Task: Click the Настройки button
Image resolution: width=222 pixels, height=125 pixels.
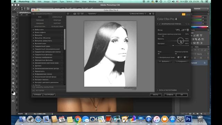Action: coord(49,95)
